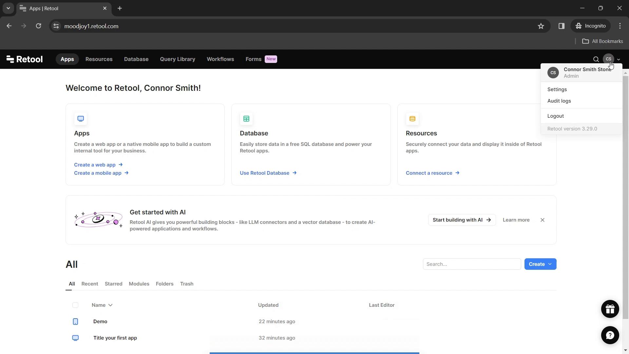Click the Settings menu option
The width and height of the screenshot is (629, 354).
coord(557,89)
